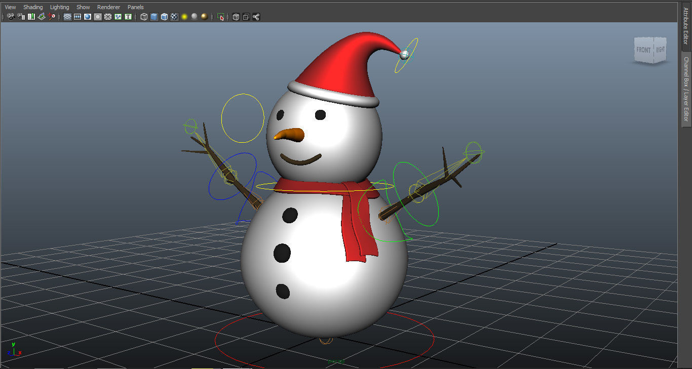Collapse the toolbar handle before Select Camera icon

(3, 17)
